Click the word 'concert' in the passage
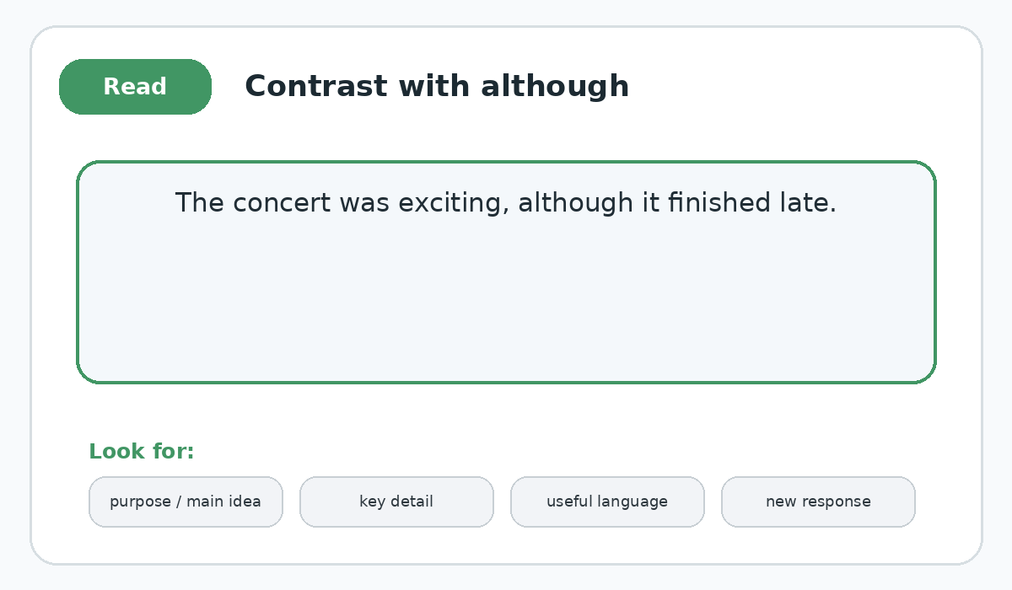This screenshot has width=1012, height=590. coord(282,203)
